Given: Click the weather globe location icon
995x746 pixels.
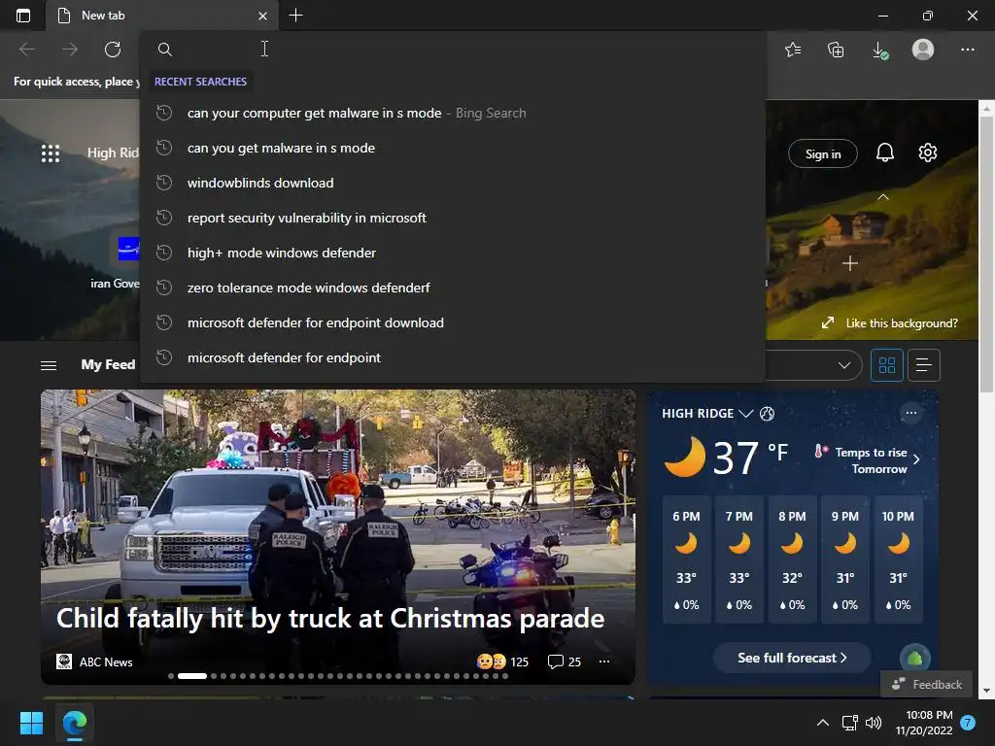Looking at the screenshot, I should click(767, 414).
